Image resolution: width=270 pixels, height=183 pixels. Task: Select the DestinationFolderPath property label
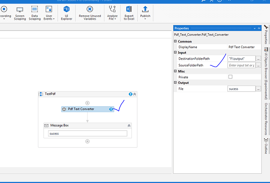[x=194, y=59]
